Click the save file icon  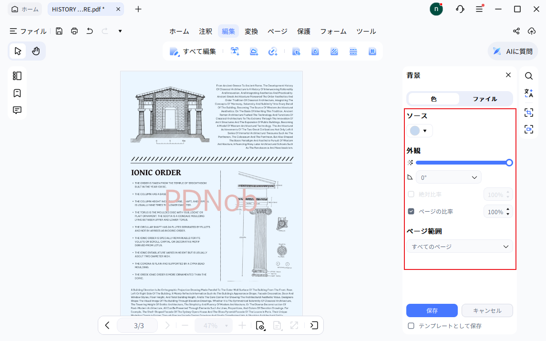tap(59, 31)
